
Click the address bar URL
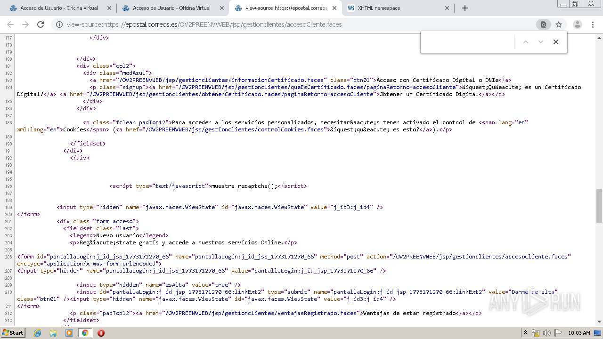[x=204, y=24]
